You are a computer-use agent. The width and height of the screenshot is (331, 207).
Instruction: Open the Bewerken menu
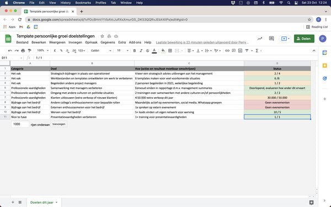tap(39, 43)
